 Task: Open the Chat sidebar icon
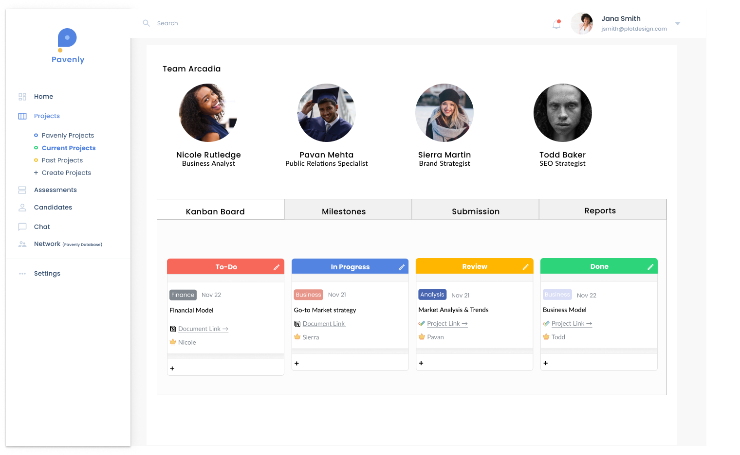point(22,227)
